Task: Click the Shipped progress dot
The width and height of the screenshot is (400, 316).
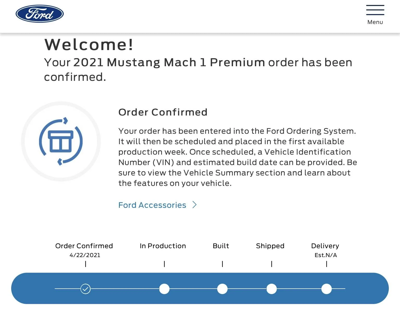Action: pos(272,289)
